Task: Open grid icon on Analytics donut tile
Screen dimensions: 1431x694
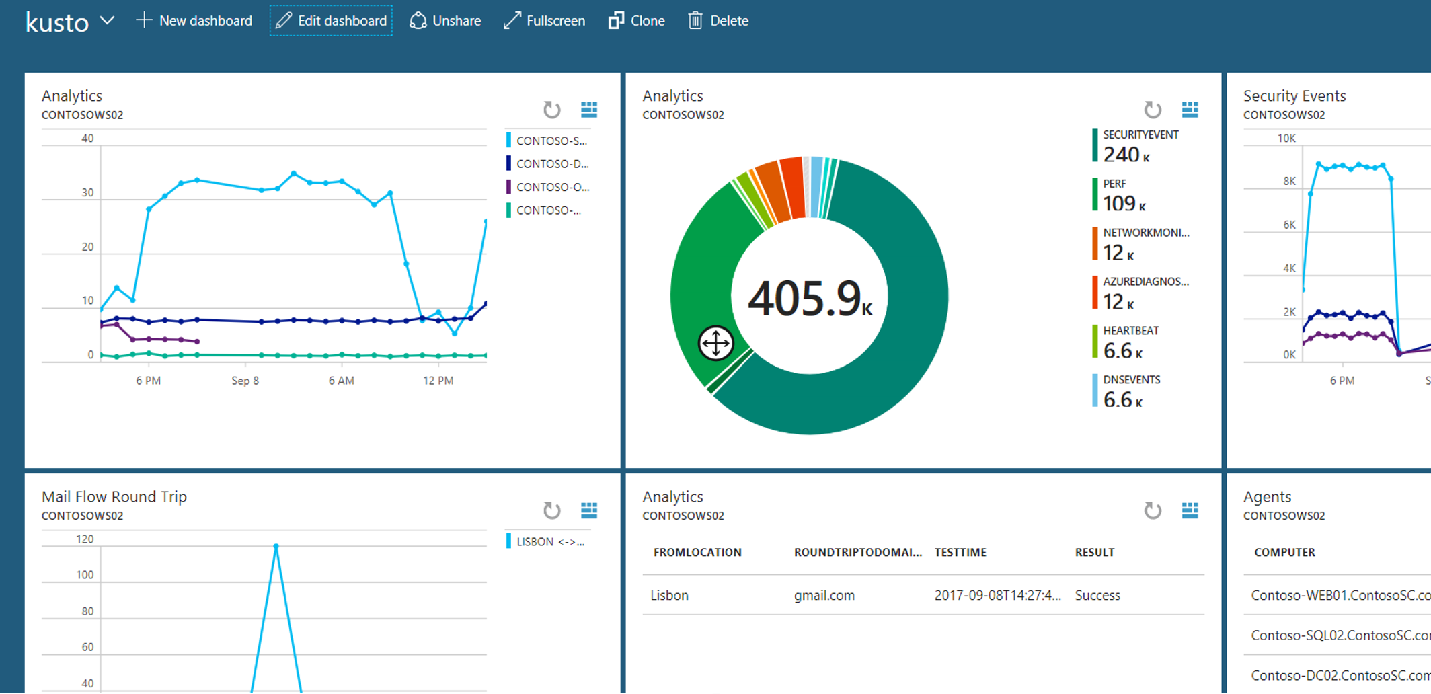Action: point(1190,110)
